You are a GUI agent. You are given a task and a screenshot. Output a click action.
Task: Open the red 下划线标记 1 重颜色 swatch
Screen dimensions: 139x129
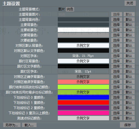[x=83, y=102]
